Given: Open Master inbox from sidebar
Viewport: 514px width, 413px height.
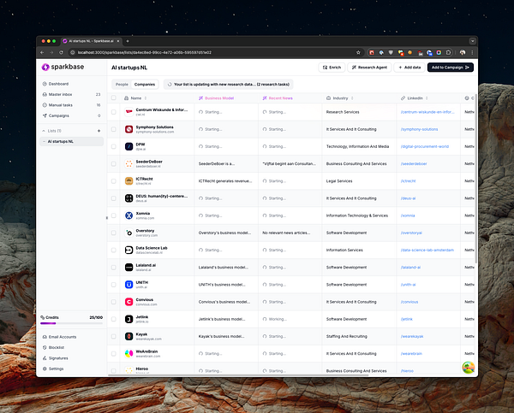Looking at the screenshot, I should tap(60, 94).
